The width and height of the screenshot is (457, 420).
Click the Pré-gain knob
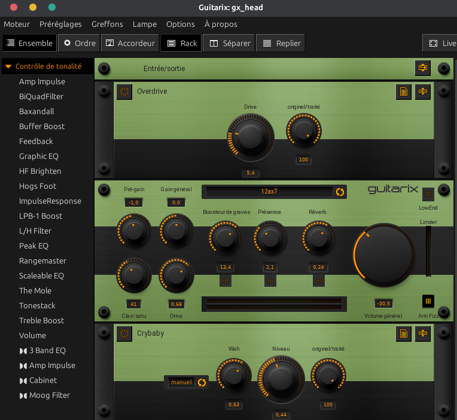coord(134,231)
